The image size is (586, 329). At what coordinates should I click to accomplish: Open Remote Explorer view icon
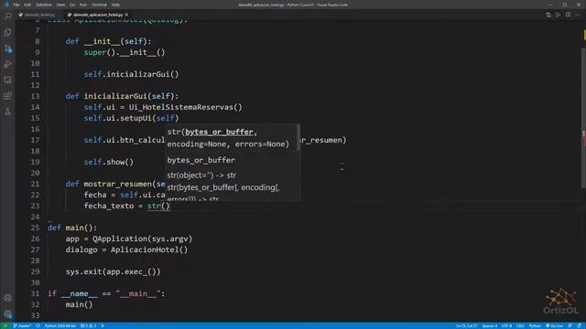[x=7, y=80]
